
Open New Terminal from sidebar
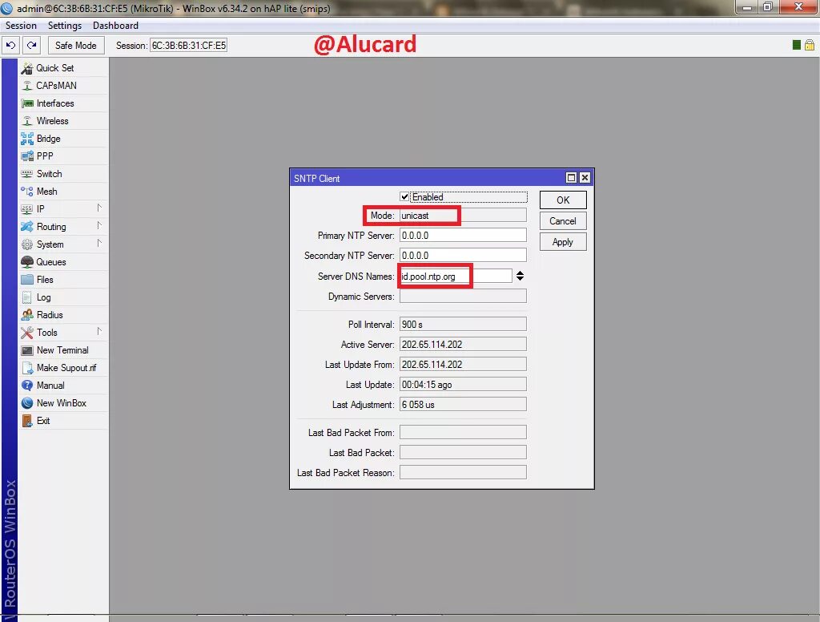63,350
